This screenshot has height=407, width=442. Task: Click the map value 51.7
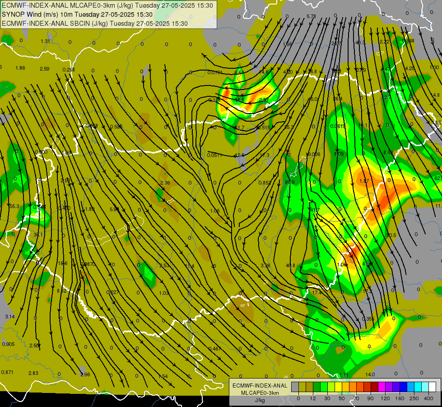[x=240, y=128]
